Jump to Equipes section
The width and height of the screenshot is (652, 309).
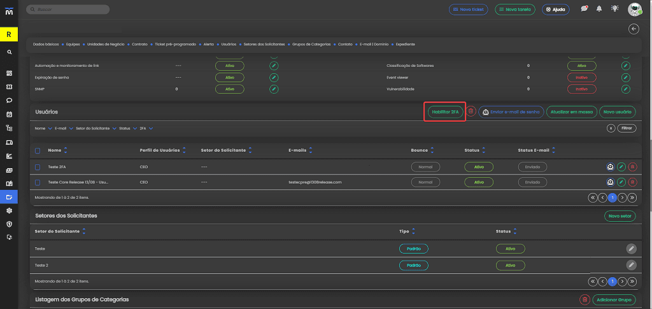[x=73, y=44]
